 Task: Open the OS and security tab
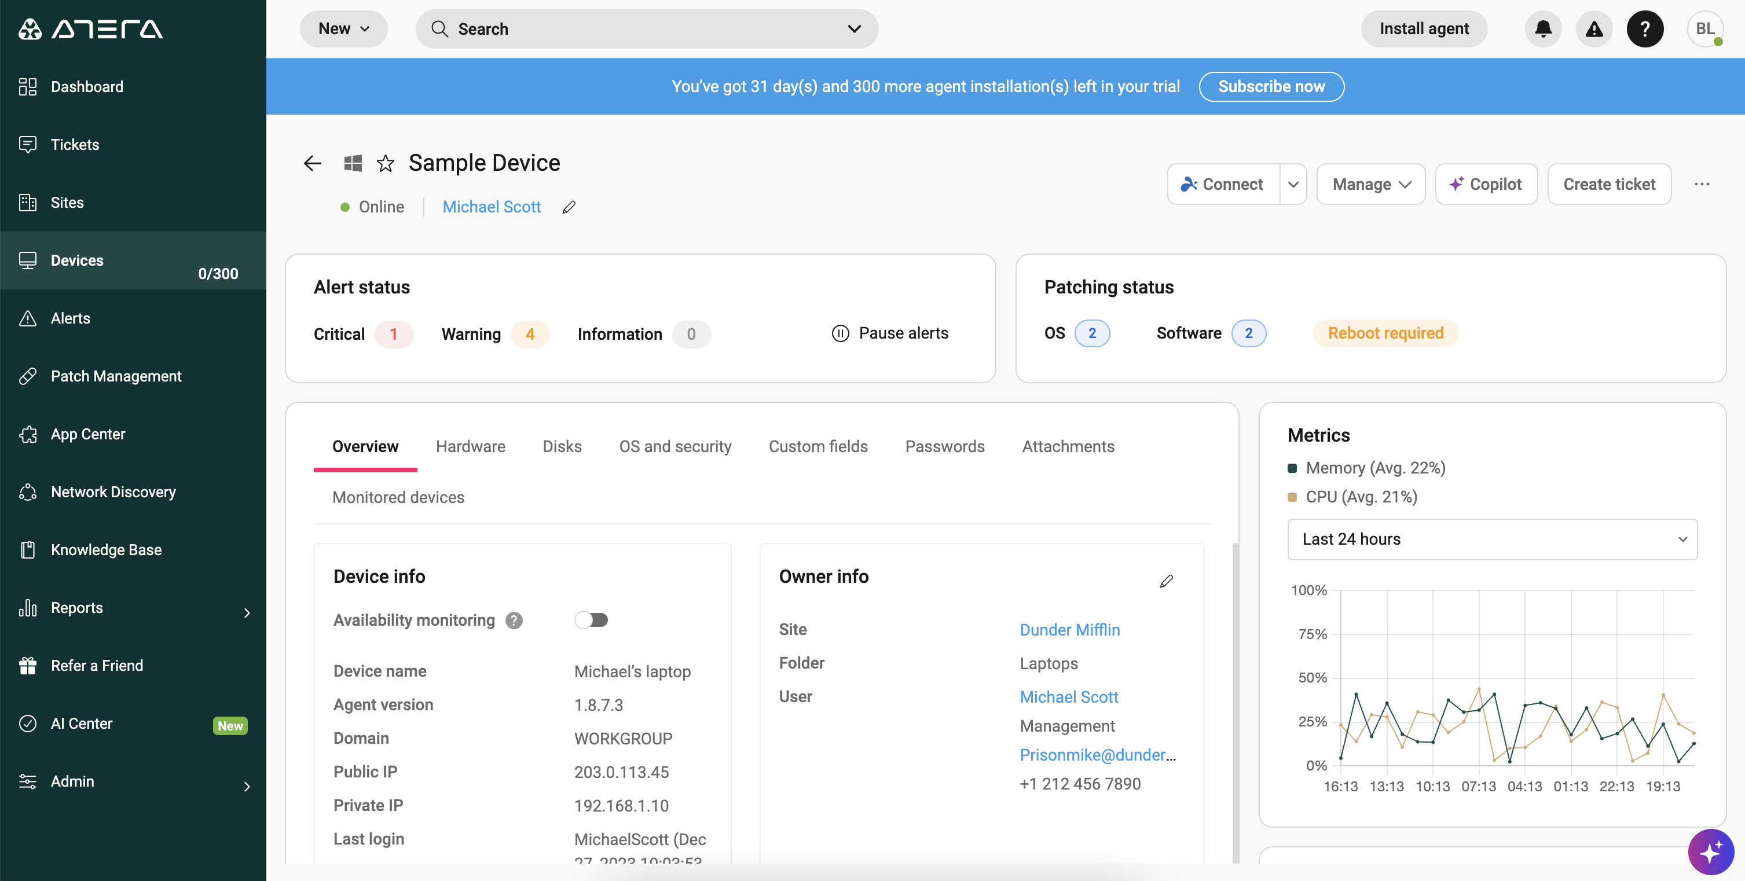676,446
